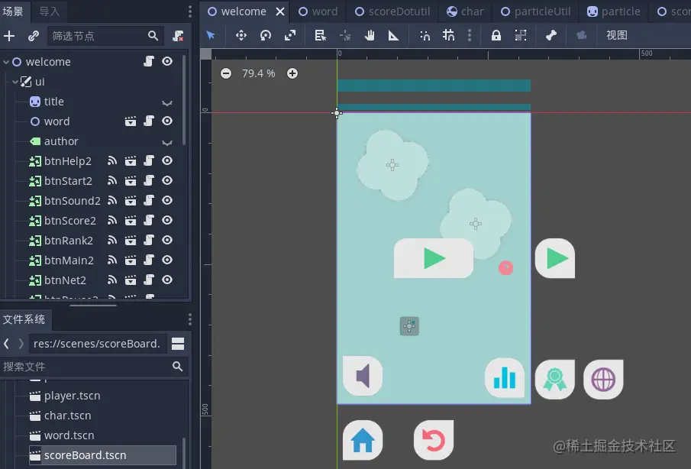The height and width of the screenshot is (469, 691).
Task: View signals connected on btnHelp2
Action: [x=112, y=161]
